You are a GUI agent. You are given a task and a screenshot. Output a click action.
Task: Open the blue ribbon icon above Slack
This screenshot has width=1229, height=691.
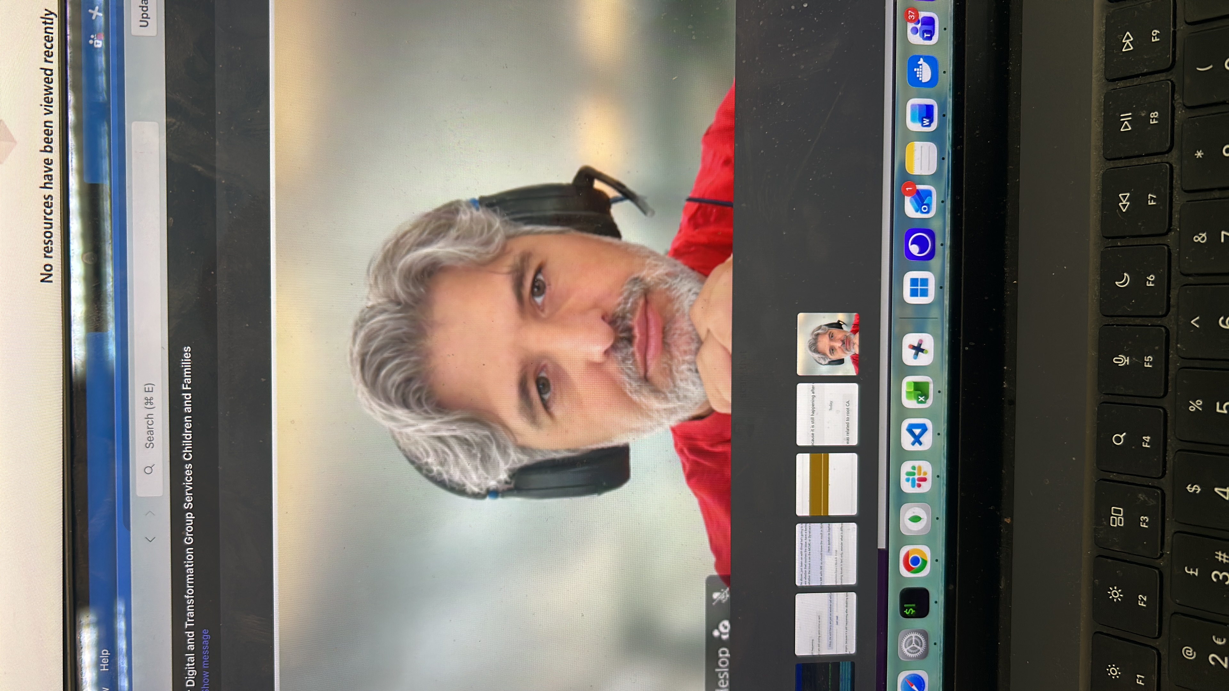coord(916,434)
